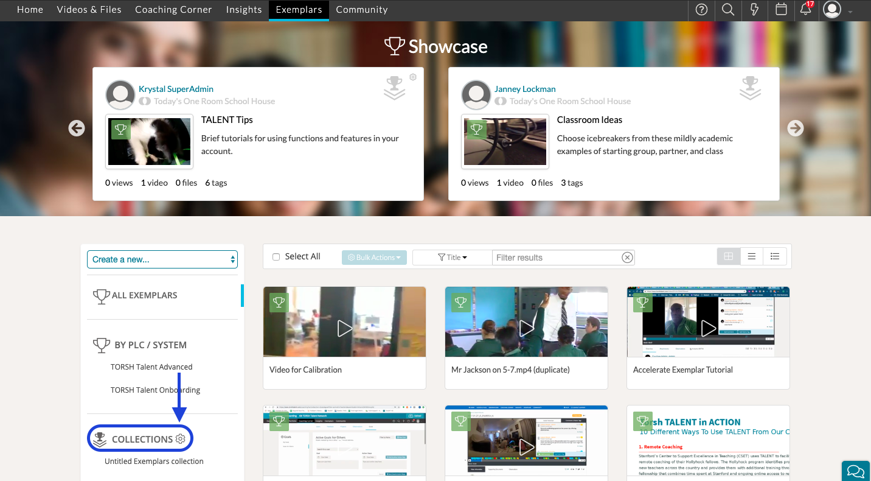This screenshot has width=871, height=481.
Task: Check the Select All checkbox
Action: click(276, 256)
